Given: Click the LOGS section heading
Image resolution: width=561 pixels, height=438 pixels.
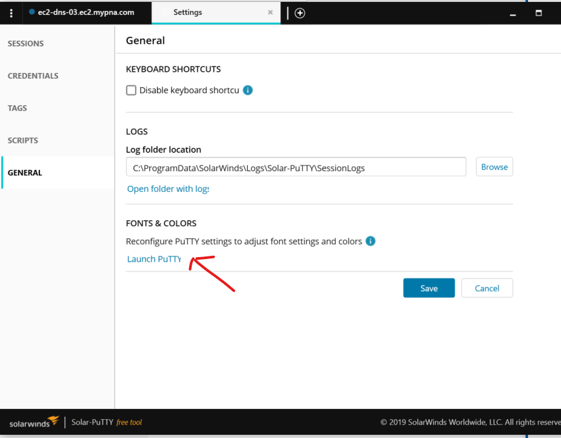Looking at the screenshot, I should 137,131.
